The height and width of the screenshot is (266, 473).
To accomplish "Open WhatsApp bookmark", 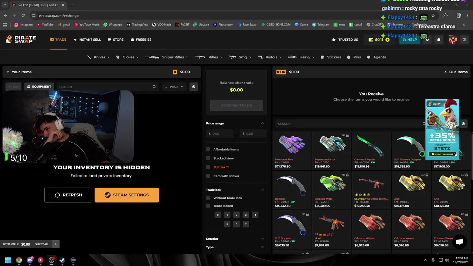I will point(113,25).
